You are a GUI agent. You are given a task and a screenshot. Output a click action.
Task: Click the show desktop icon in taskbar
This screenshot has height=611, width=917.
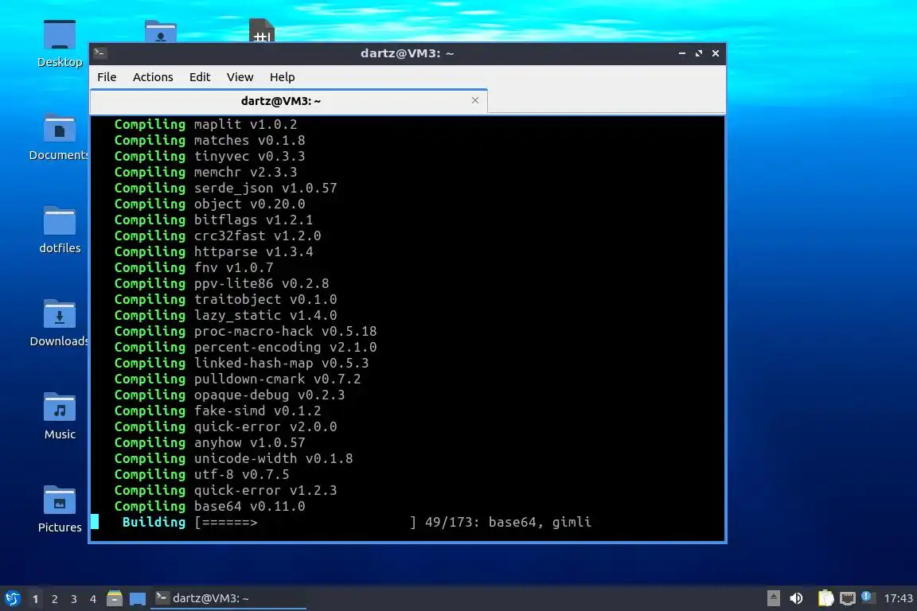(x=138, y=599)
